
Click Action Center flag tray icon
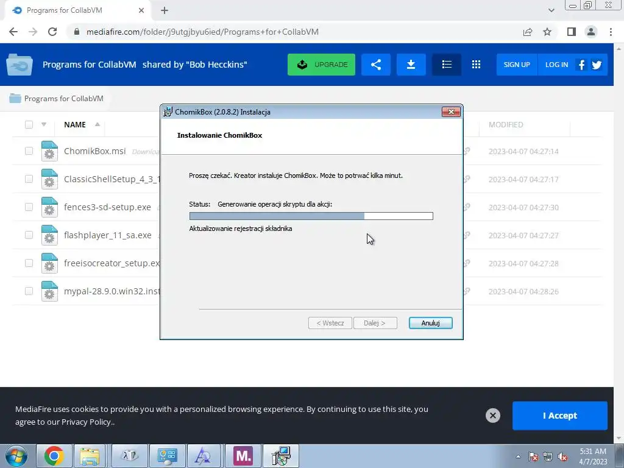tap(533, 456)
